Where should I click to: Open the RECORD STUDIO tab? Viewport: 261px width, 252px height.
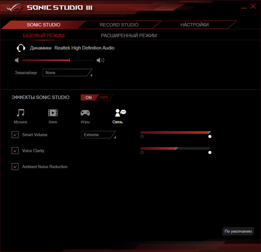pyautogui.click(x=119, y=25)
